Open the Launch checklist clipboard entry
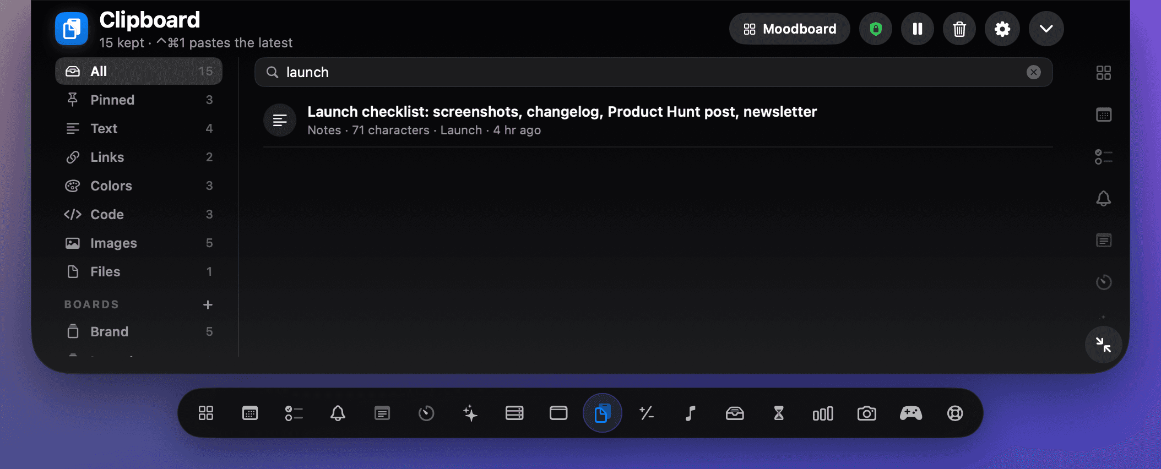 pos(658,120)
